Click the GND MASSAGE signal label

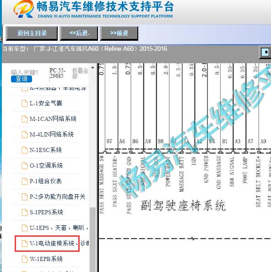point(218,172)
